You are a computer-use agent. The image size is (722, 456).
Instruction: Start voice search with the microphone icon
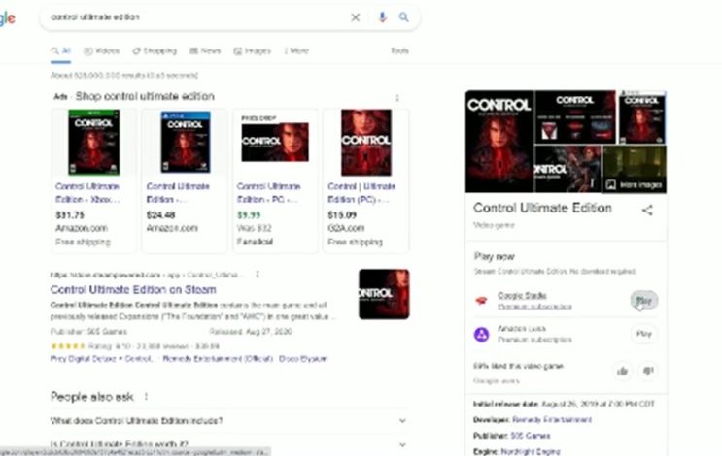(x=382, y=17)
